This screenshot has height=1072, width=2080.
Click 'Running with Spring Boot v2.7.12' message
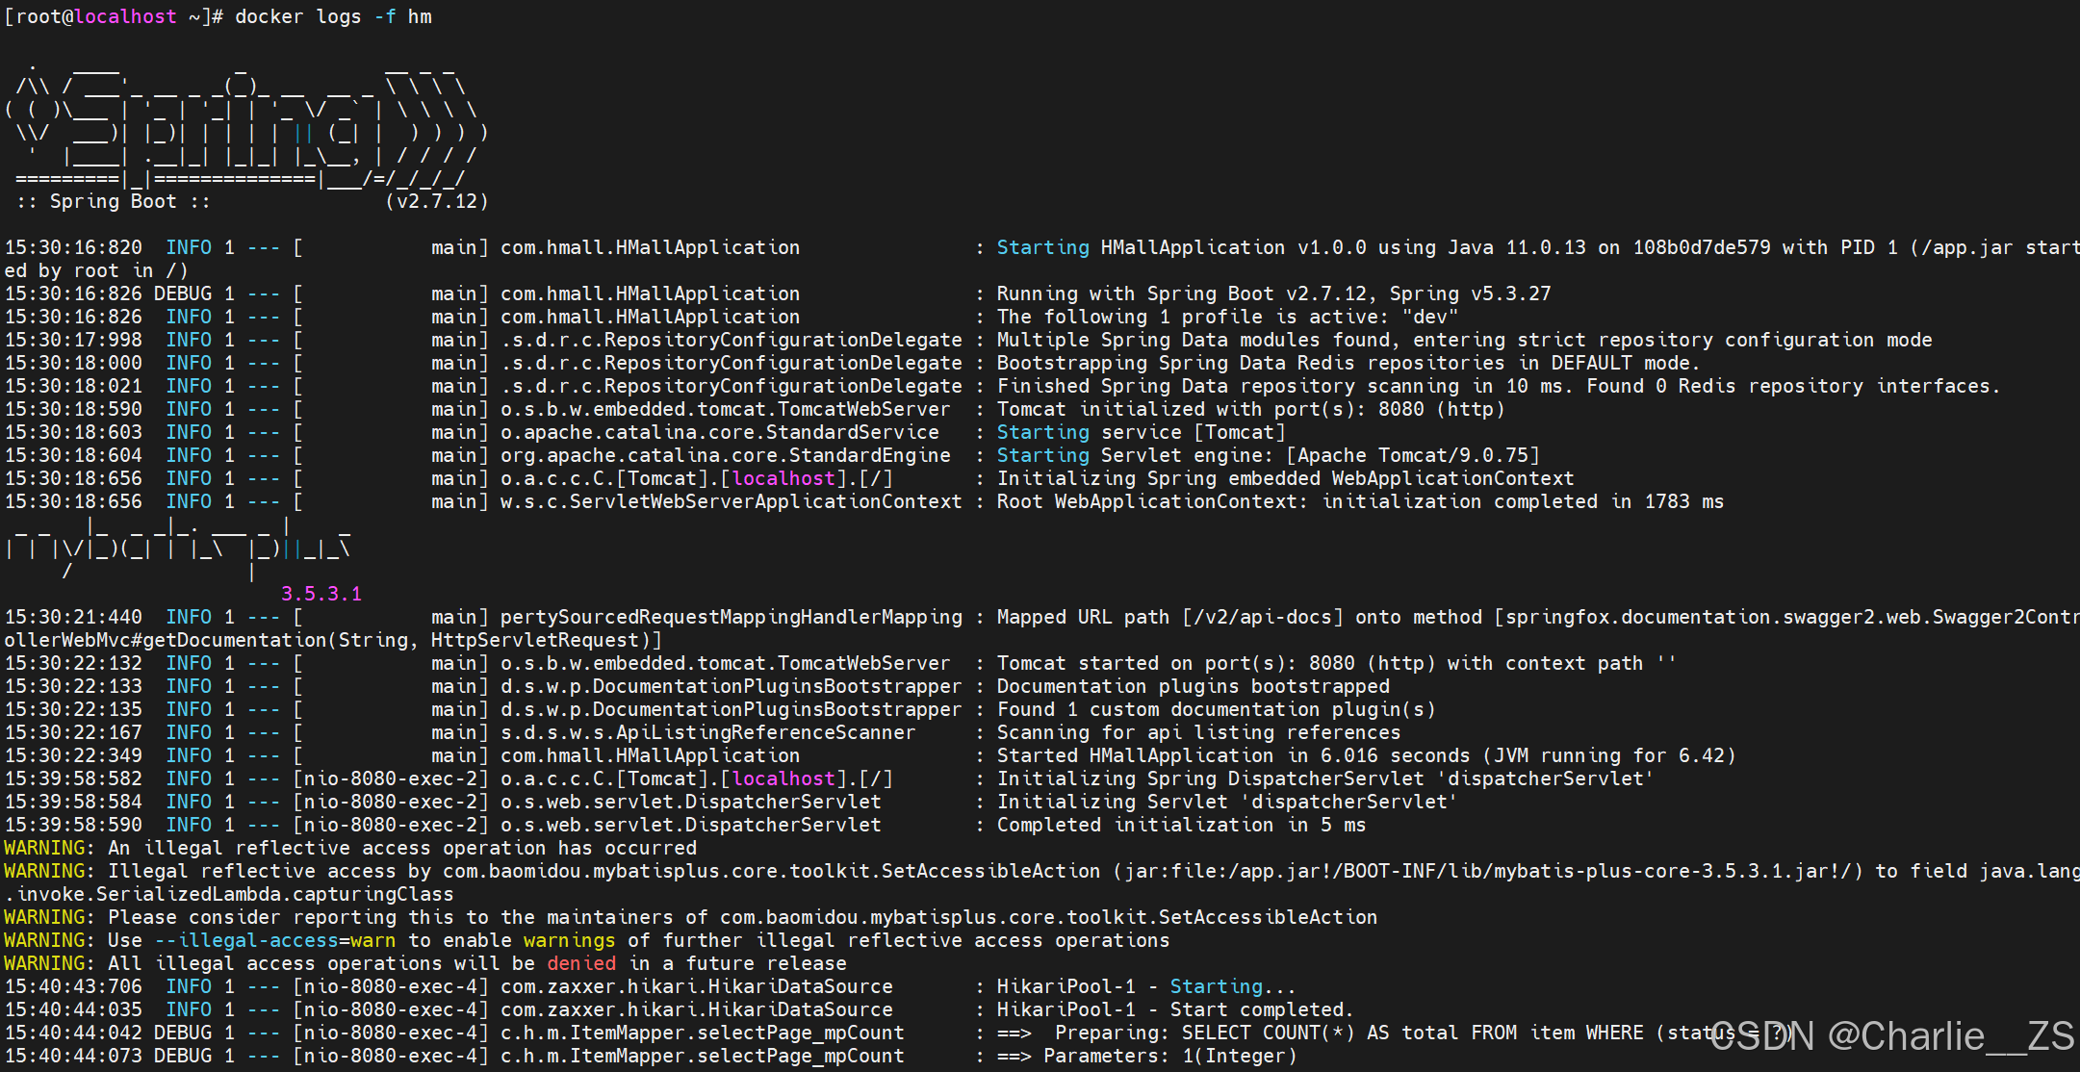click(x=1273, y=294)
